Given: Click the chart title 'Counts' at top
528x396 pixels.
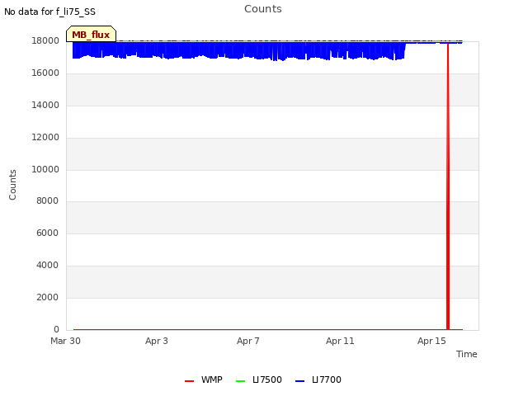Looking at the screenshot, I should click(x=263, y=9).
